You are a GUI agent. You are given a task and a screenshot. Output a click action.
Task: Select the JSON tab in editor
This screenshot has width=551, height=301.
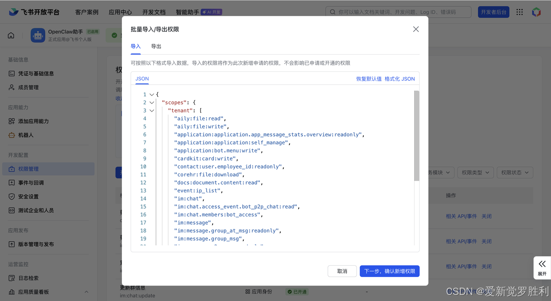click(x=142, y=79)
